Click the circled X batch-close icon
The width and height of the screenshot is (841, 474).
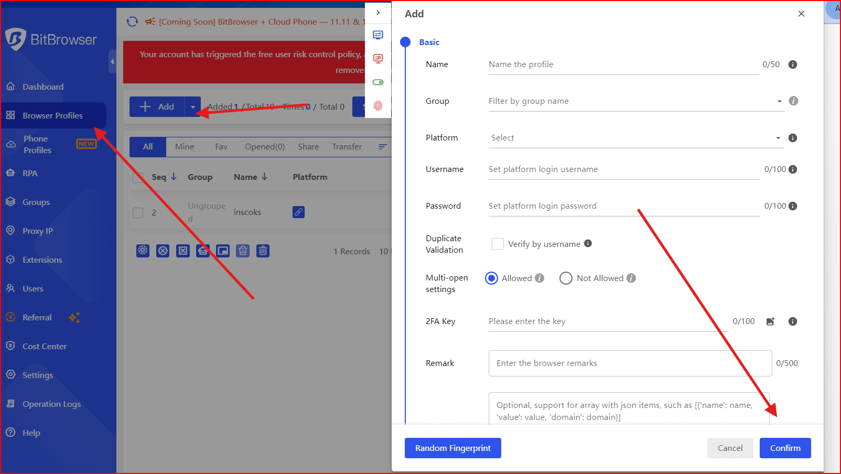163,251
